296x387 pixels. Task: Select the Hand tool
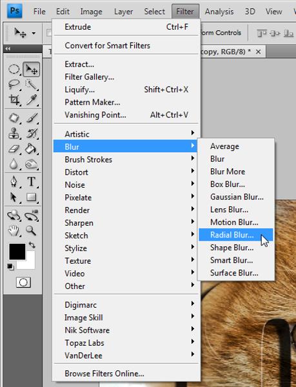point(14,231)
